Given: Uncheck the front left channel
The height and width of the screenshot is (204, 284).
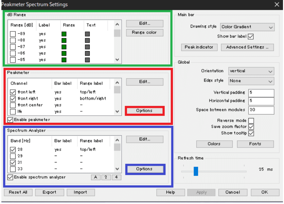Looking at the screenshot, I should (x=13, y=92).
